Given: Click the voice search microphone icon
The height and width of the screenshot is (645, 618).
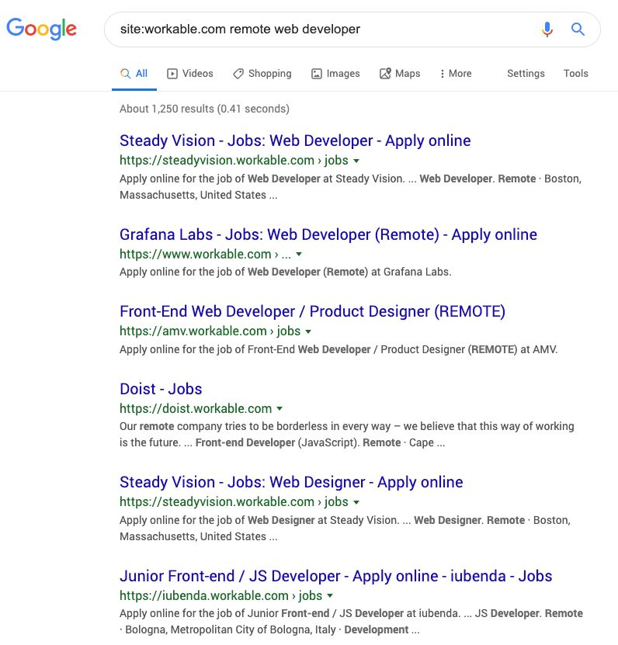Looking at the screenshot, I should click(x=547, y=29).
